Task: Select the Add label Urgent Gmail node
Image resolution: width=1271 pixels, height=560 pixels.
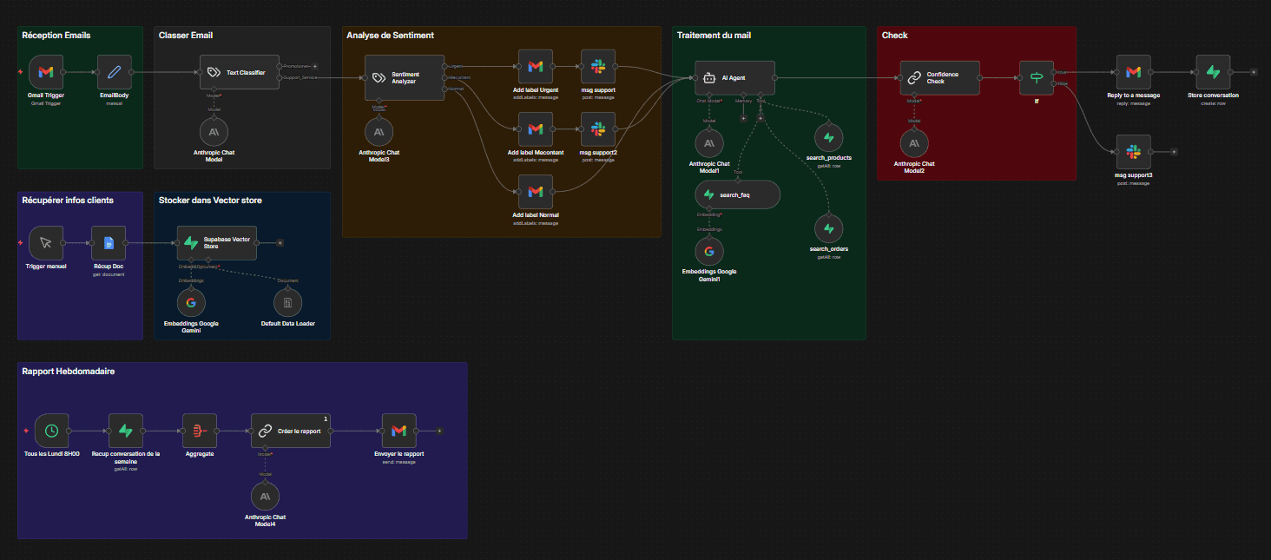Action: click(536, 65)
